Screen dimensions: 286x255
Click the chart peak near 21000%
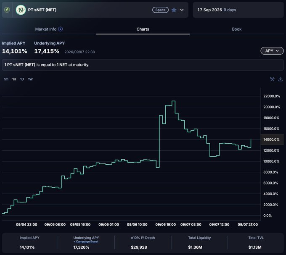point(173,101)
